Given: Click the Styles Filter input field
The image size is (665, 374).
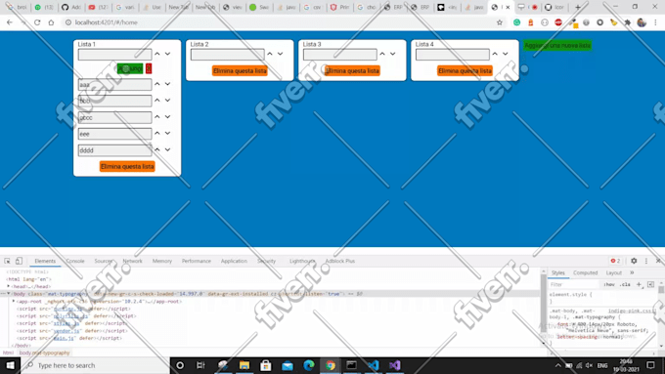Looking at the screenshot, I should coord(574,284).
